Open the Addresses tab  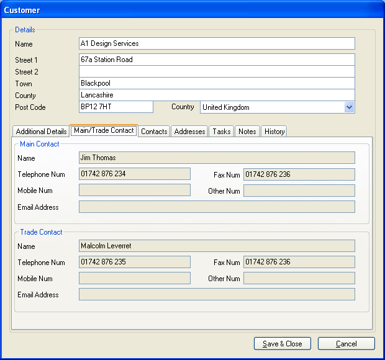pyautogui.click(x=189, y=132)
